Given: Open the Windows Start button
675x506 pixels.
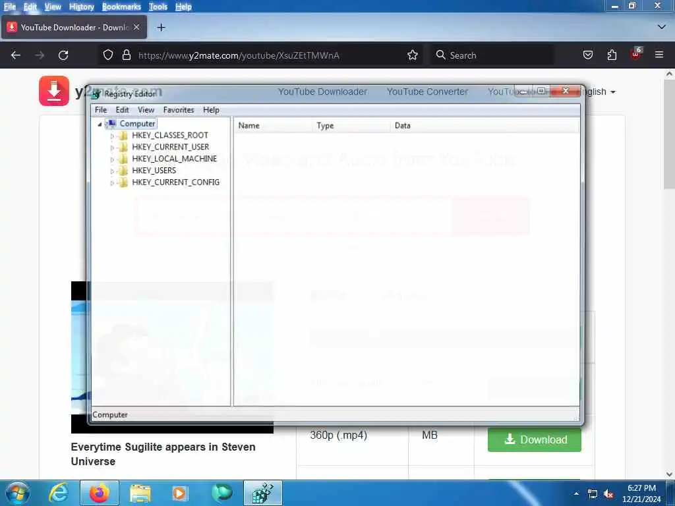Looking at the screenshot, I should click(17, 493).
